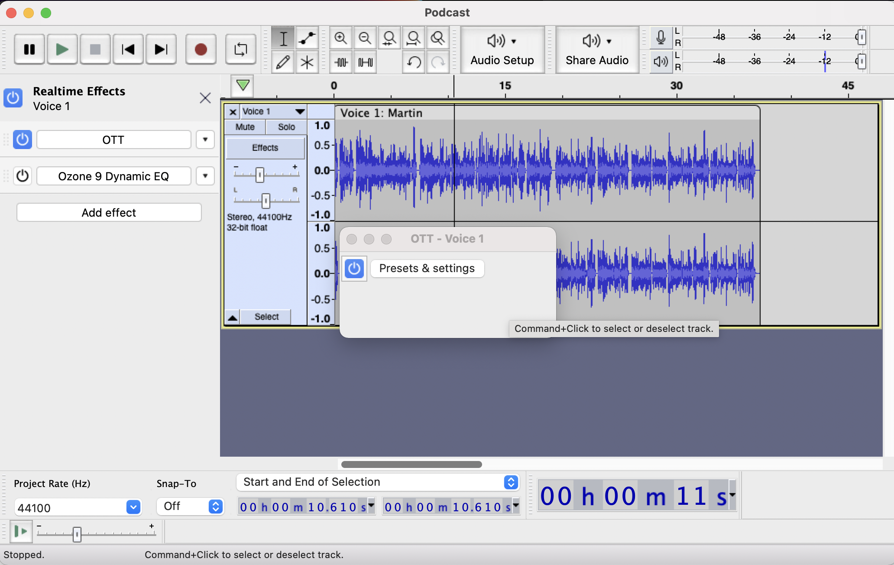The image size is (894, 565).
Task: Adjust the Voice 1 gain slider
Action: (x=260, y=174)
